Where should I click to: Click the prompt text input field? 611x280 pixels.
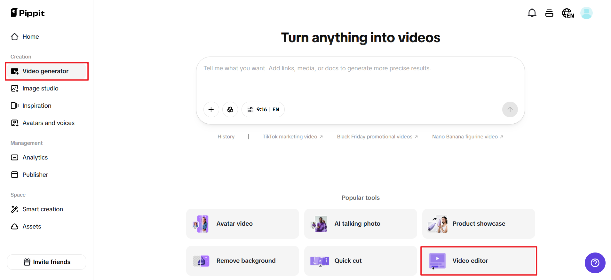click(360, 80)
